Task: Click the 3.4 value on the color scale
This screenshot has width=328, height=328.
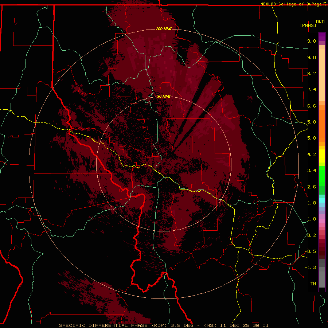Action: [312, 171]
